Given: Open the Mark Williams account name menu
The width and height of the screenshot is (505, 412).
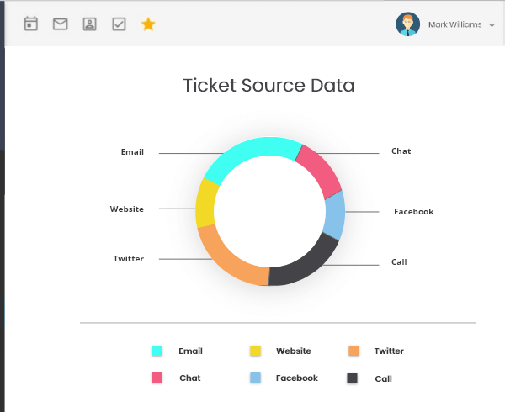Looking at the screenshot, I should pos(454,24).
